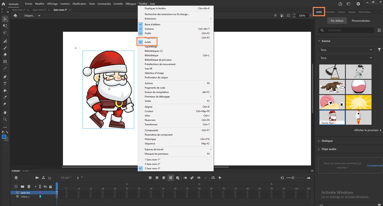Screen dimensions: 383x206
Task: Open Espaces de travail submenu
Action: (176, 149)
